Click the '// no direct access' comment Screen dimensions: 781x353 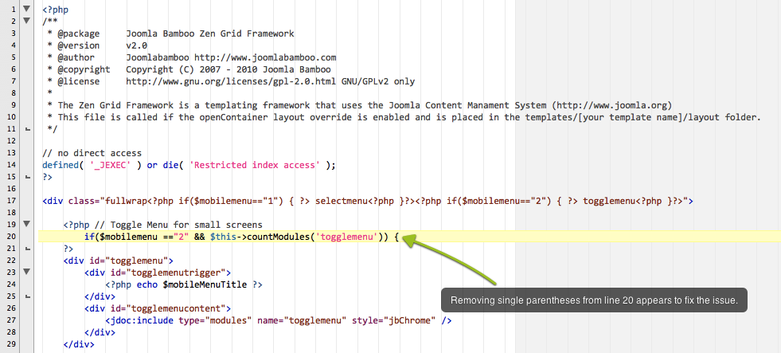tap(92, 153)
